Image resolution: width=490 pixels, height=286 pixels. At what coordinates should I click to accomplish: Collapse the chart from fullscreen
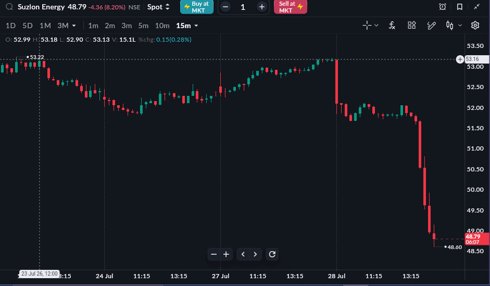pos(476,7)
